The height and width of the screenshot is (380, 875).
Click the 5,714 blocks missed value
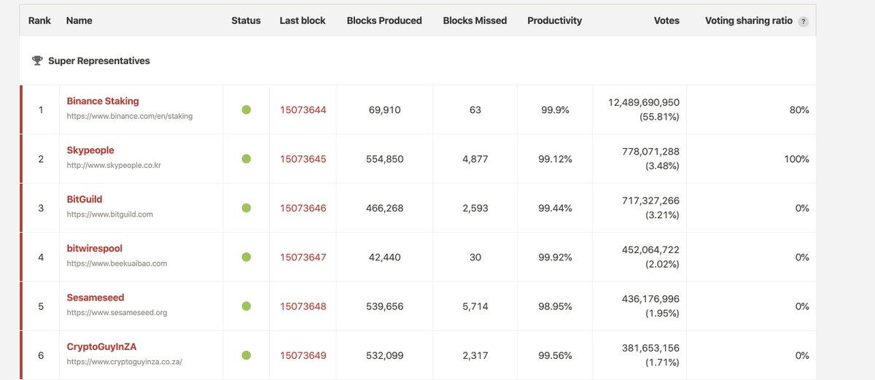point(475,306)
